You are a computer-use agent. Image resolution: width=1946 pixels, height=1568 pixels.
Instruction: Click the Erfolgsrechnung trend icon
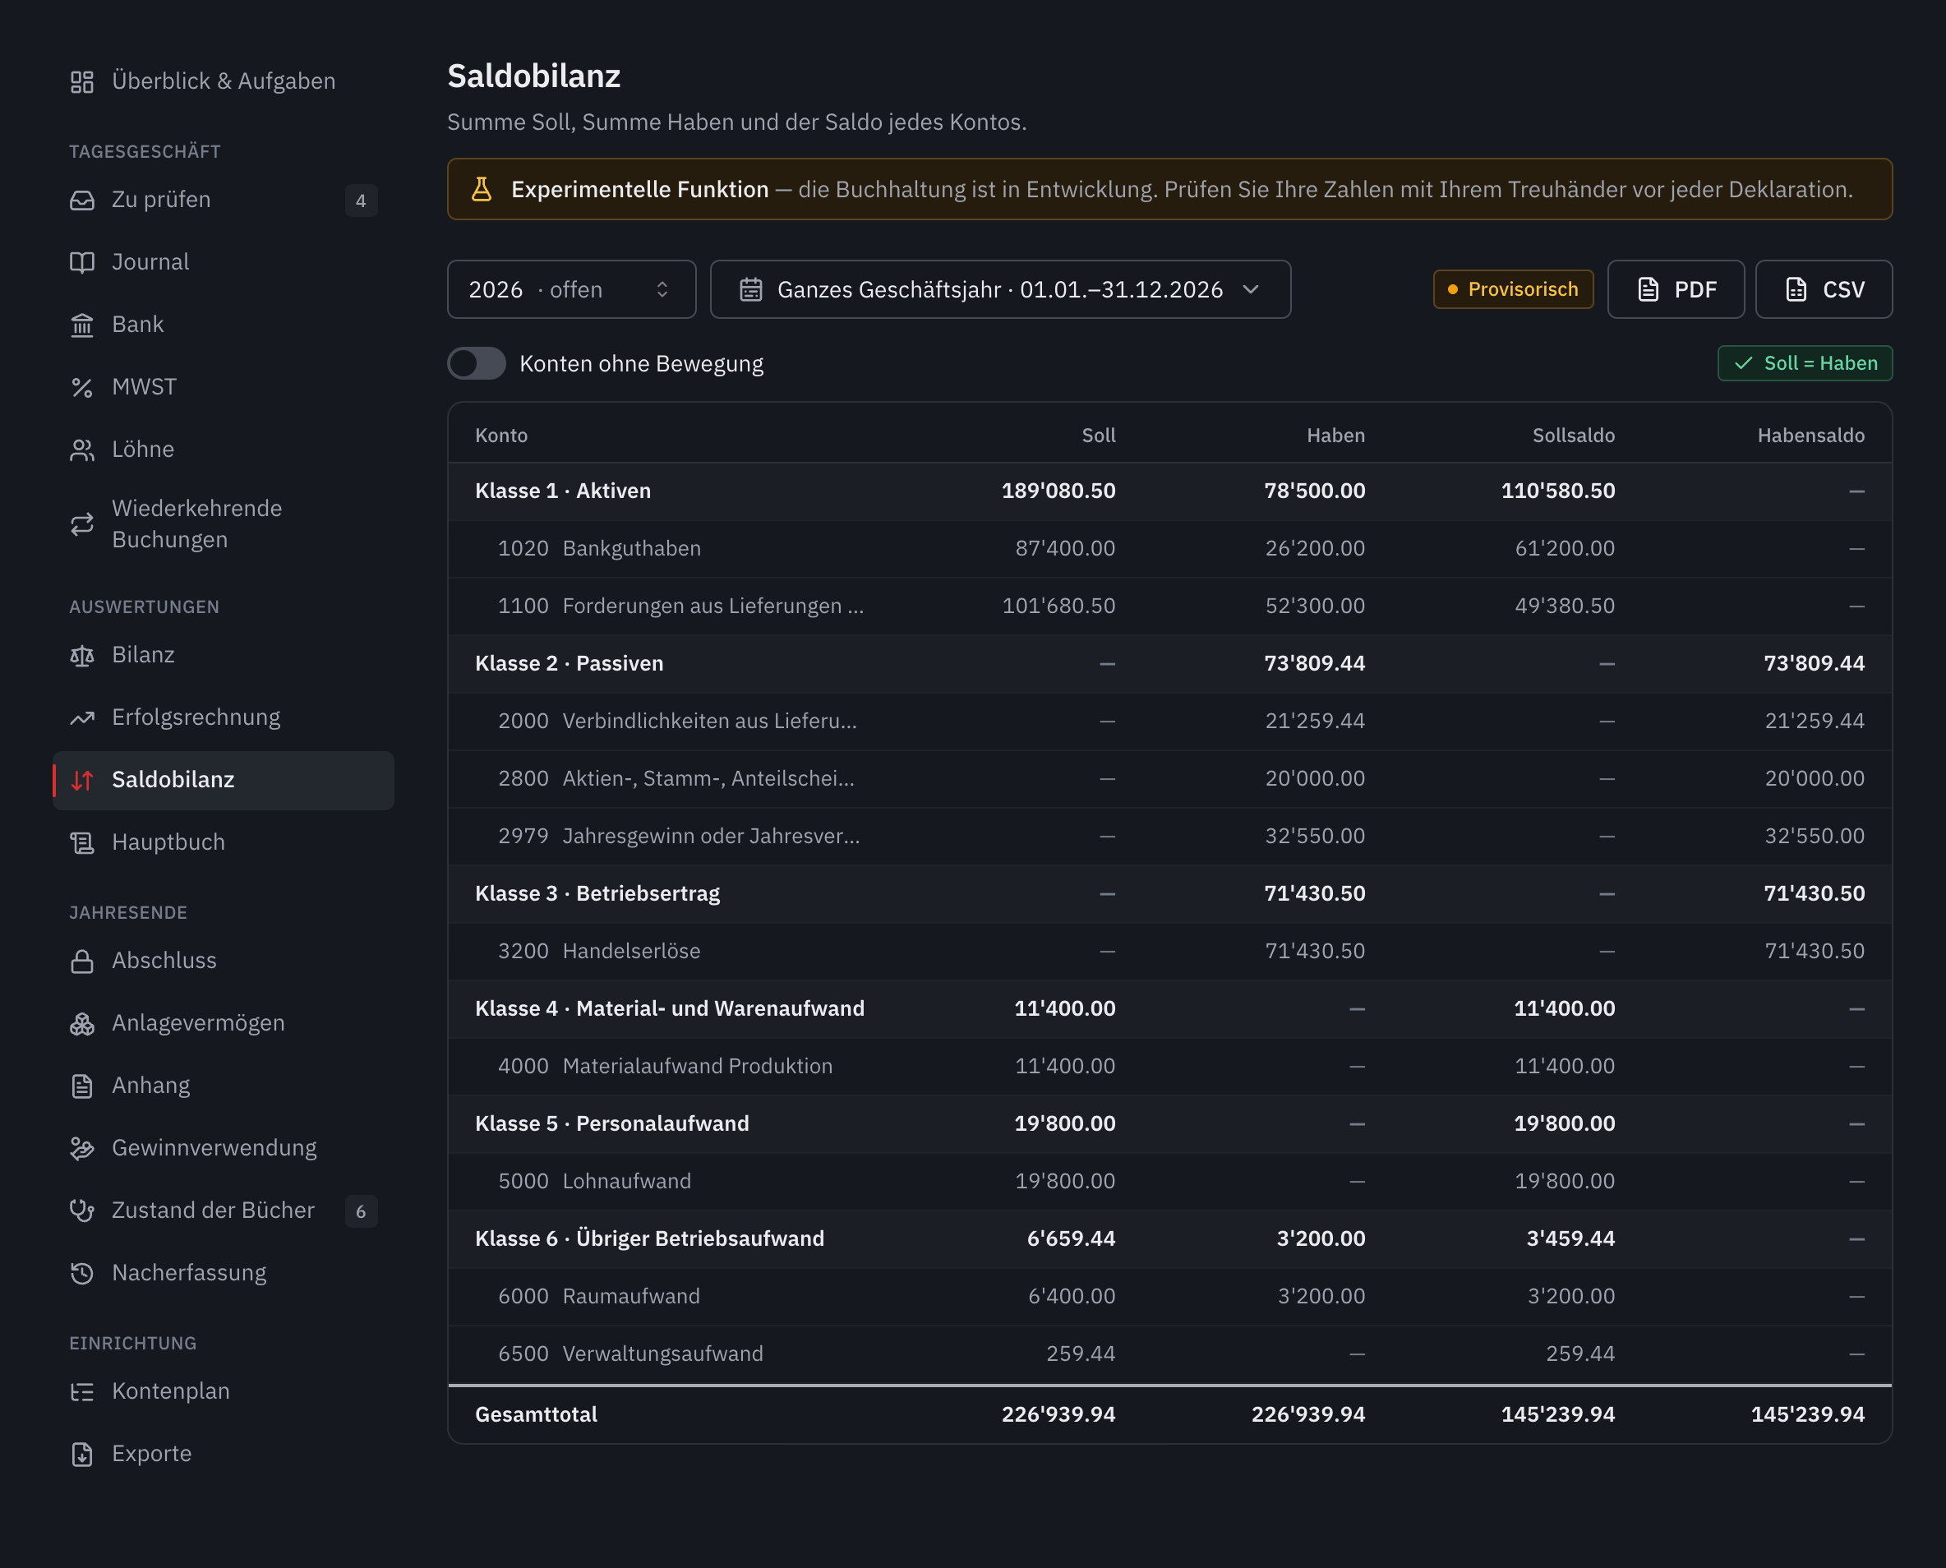82,718
